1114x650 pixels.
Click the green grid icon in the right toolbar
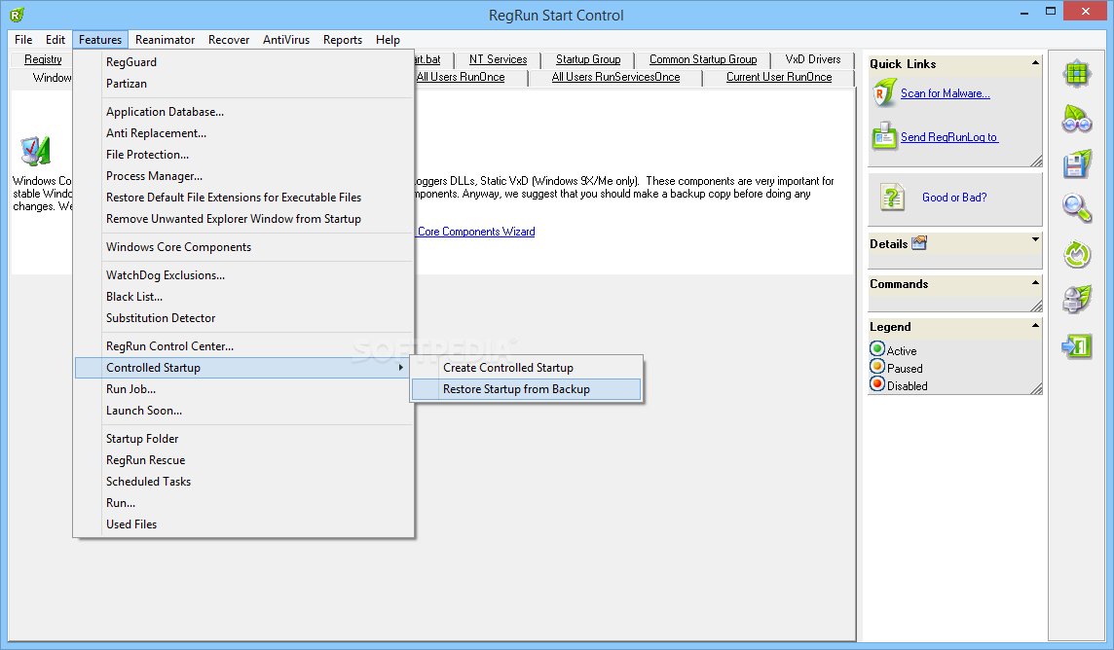(1076, 73)
